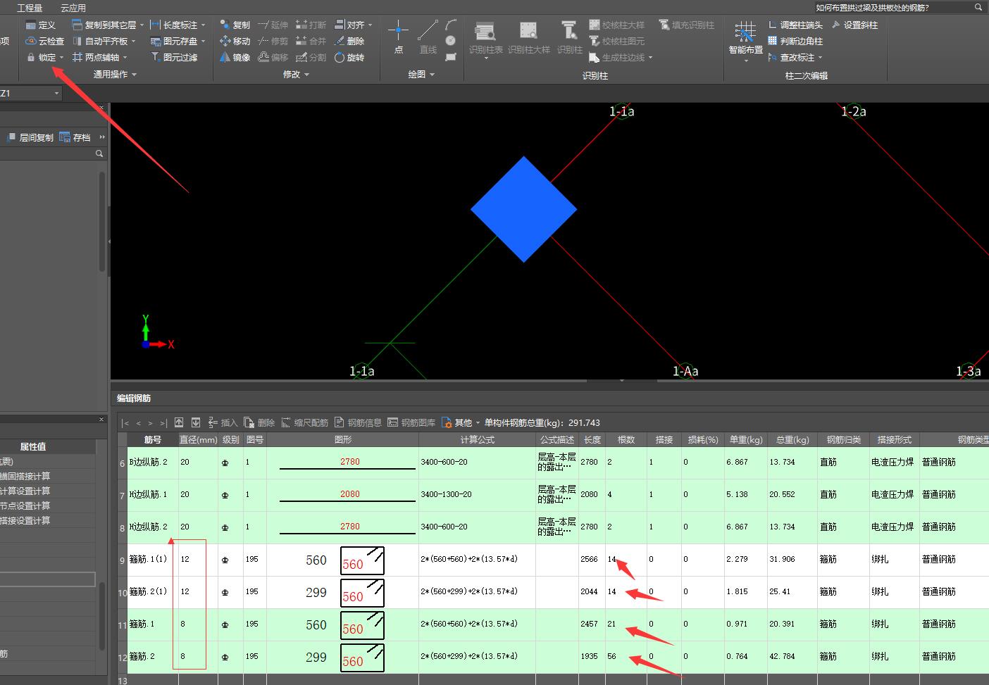Click 删除 in rebar editor toolbar
Viewport: 989px width, 685px height.
260,422
